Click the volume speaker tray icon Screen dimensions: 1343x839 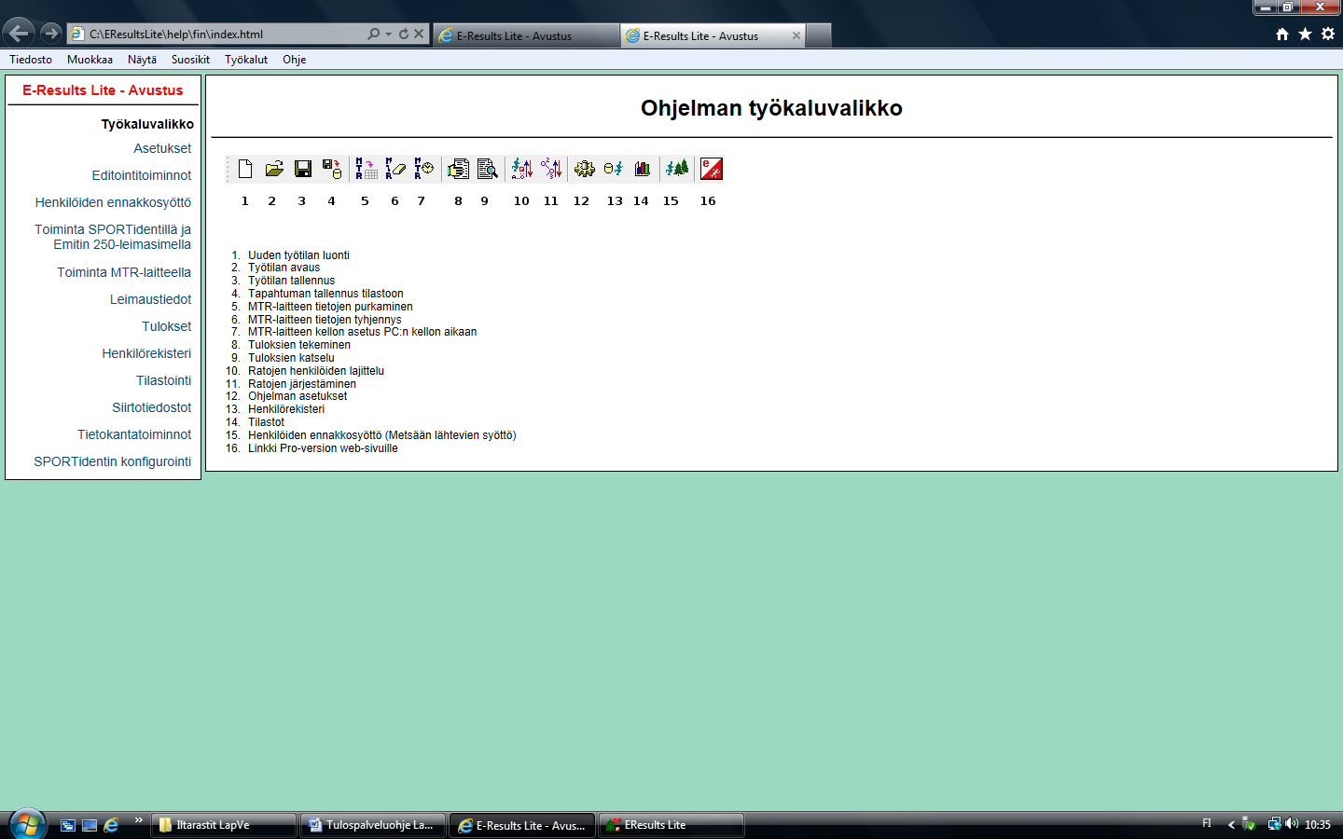tap(1292, 824)
